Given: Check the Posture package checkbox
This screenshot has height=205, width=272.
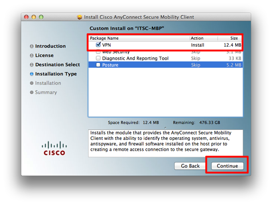Looking at the screenshot, I should point(98,65).
